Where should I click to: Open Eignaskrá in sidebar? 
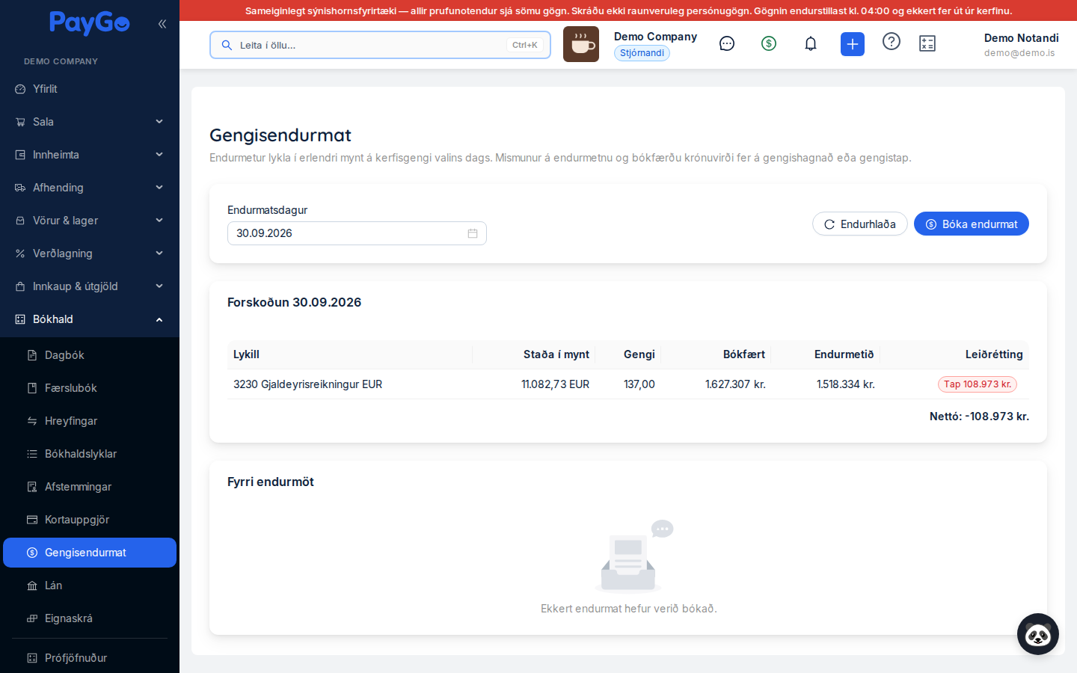(x=90, y=618)
